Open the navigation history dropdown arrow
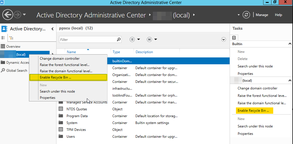 pos(24,15)
